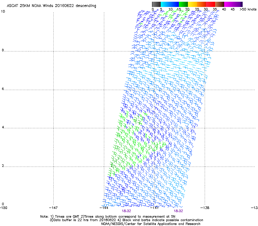Click the magenta-purple 40-50 knots color bar segment

coord(233,4)
